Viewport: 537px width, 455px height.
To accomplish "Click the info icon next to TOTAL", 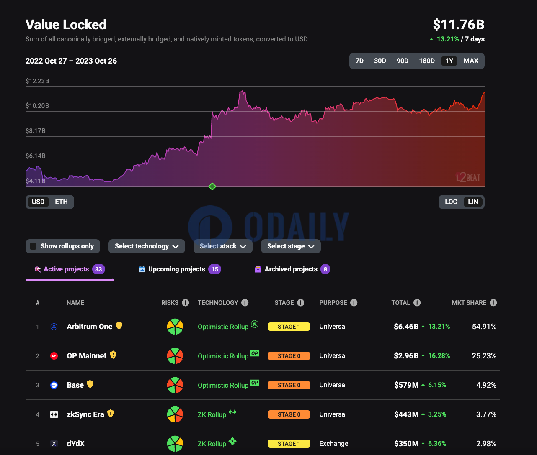I will (417, 303).
